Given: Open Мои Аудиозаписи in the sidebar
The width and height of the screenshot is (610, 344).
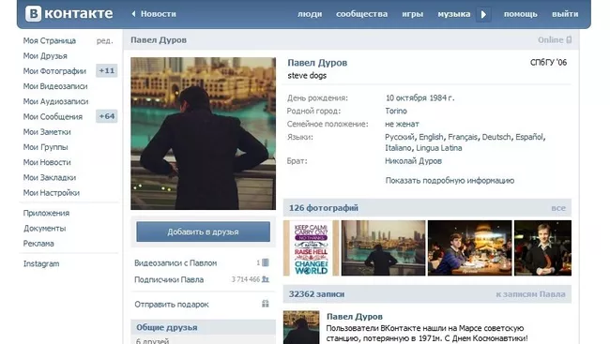Looking at the screenshot, I should coord(55,101).
